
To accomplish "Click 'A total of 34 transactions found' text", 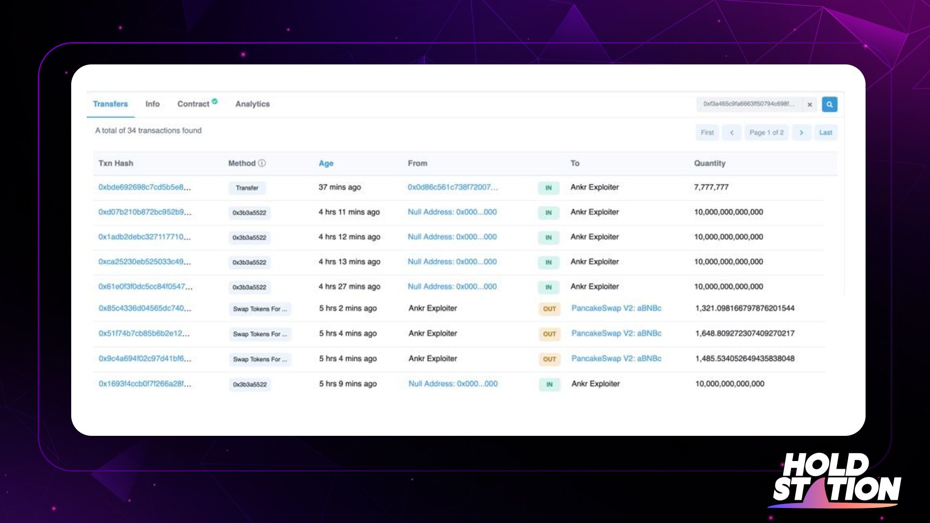I will 148,131.
